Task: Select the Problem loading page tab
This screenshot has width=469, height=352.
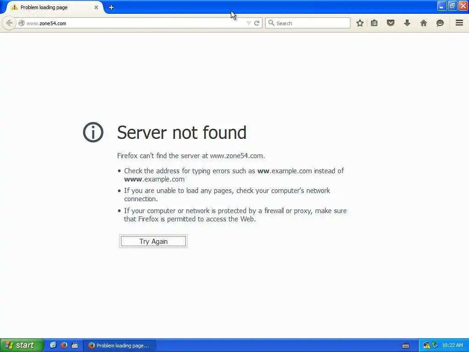Action: [x=54, y=7]
